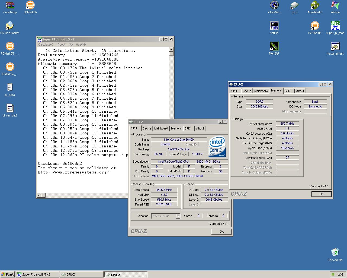Click the FSB:DRAM 1:1 value
The height and width of the screenshot is (278, 347).
287,128
